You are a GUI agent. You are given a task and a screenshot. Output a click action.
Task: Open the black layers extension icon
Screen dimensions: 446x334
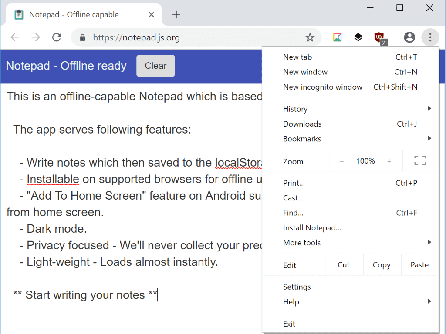tap(358, 37)
